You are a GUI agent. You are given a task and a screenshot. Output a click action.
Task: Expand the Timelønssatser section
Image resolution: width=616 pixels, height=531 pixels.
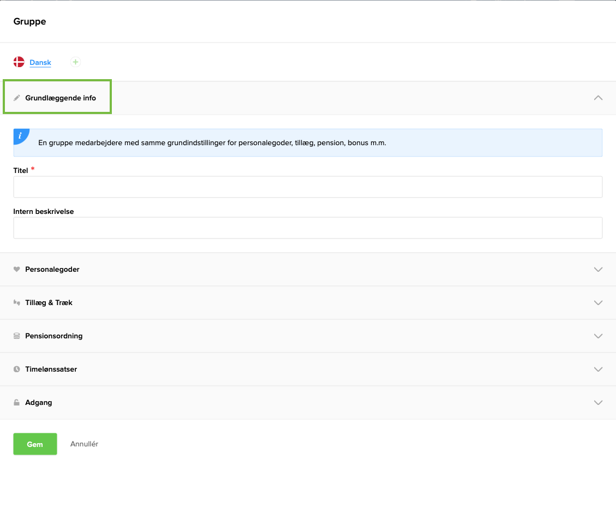point(598,369)
